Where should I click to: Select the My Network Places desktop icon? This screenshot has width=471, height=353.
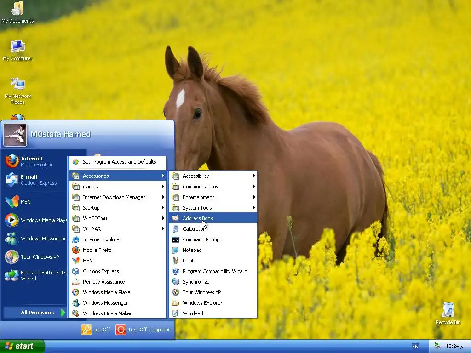pyautogui.click(x=17, y=91)
